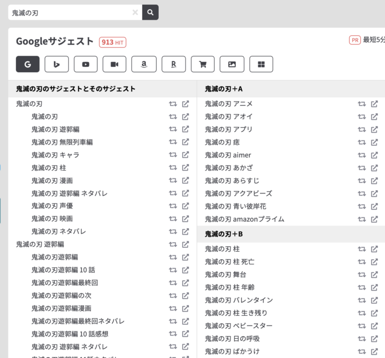Open external link for 鬼滅の刃 柱 死亡
The width and height of the screenshot is (385, 358).
coord(374,262)
